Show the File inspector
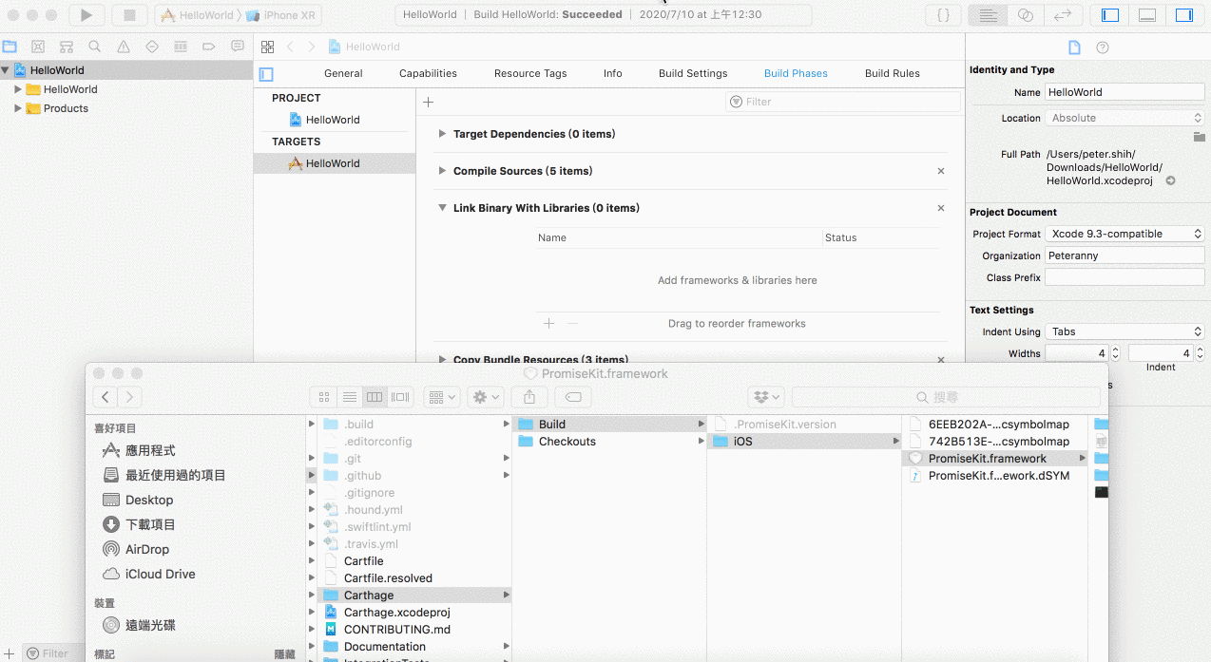 (x=1074, y=47)
